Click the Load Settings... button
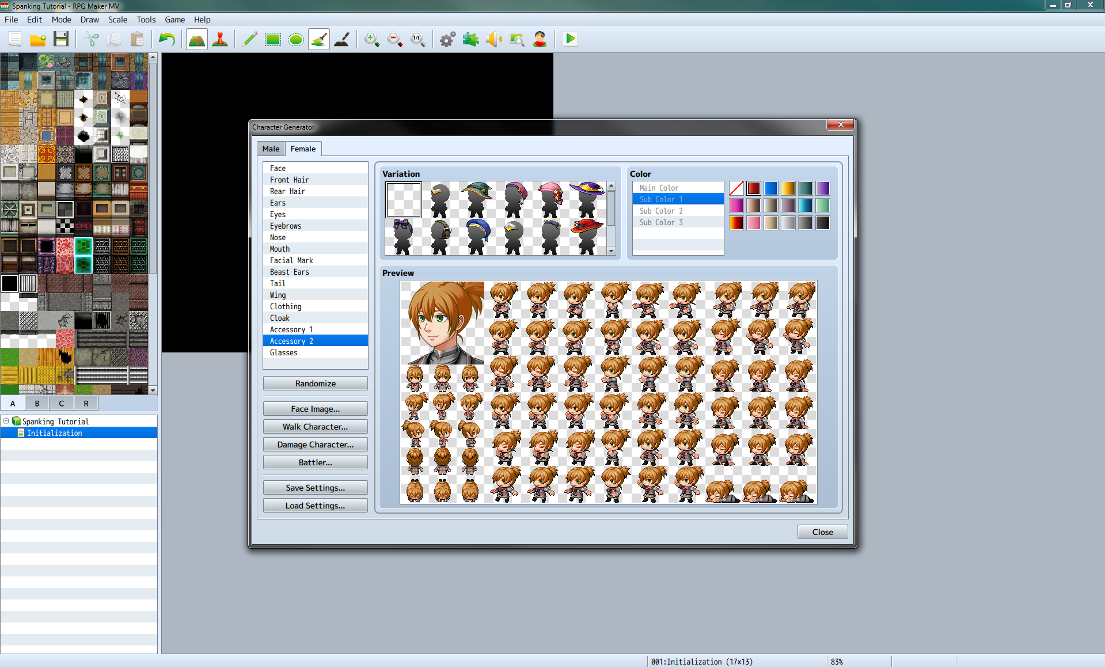 point(316,506)
